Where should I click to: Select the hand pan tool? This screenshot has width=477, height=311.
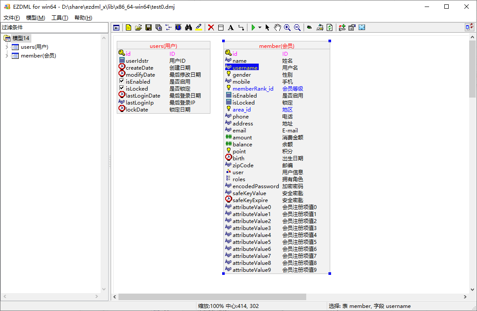(x=277, y=28)
